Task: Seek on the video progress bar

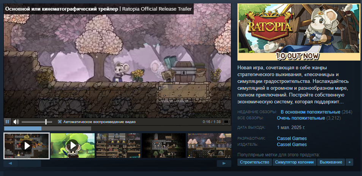Action: (117, 128)
